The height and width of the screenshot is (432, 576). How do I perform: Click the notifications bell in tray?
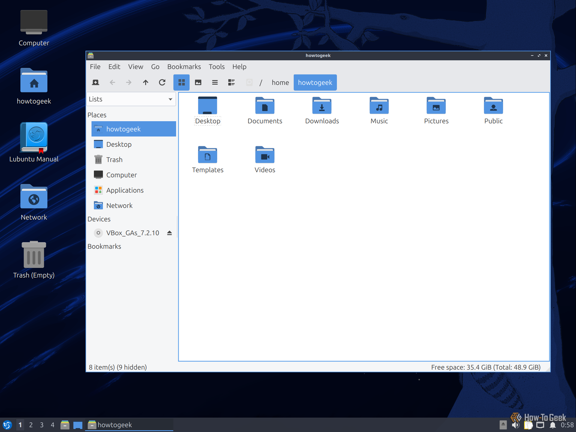pos(553,425)
